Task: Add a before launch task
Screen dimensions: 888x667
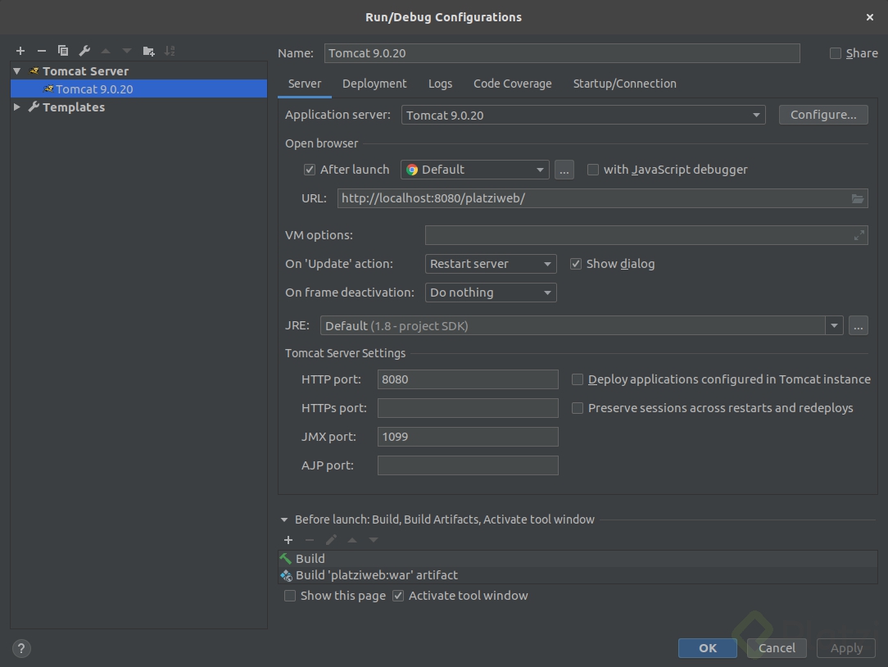Action: point(288,540)
